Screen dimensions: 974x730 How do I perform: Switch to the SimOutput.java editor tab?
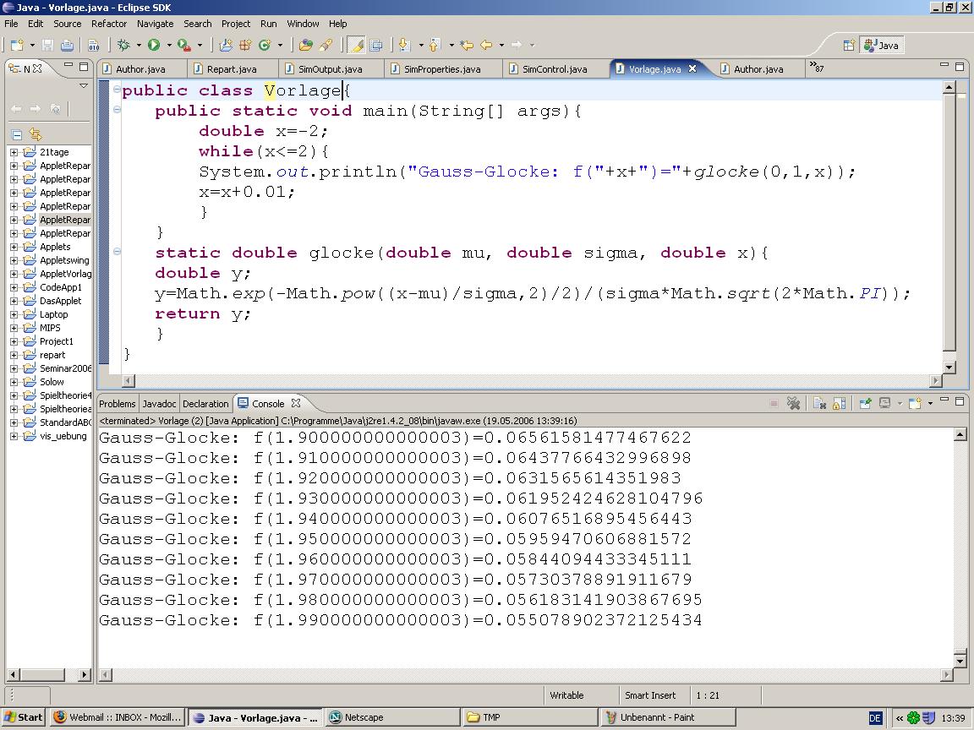[330, 69]
